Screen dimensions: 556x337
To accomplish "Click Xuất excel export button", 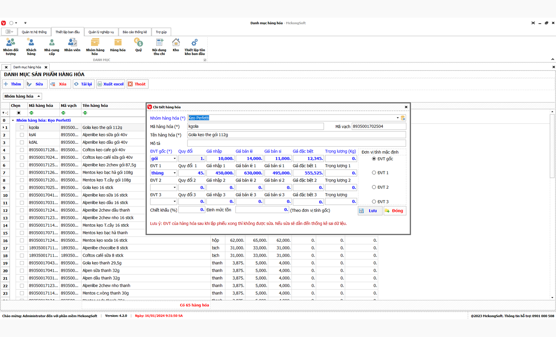I will (x=110, y=84).
